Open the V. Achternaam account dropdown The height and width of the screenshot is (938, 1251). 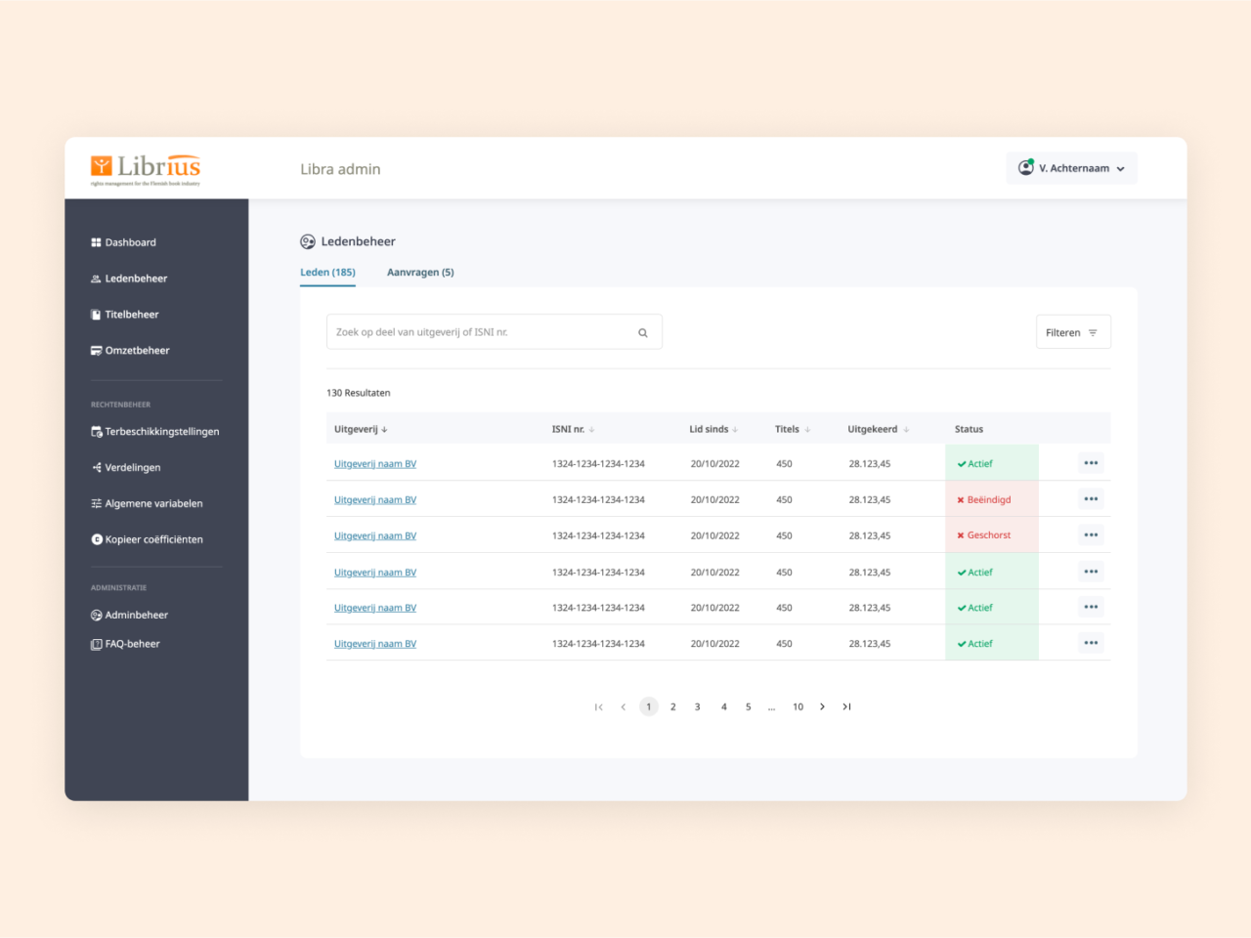coord(1071,167)
